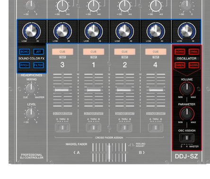This screenshot has height=179, width=210.
Task: Toggle headphone CUE for channel 3
Action: click(x=62, y=51)
